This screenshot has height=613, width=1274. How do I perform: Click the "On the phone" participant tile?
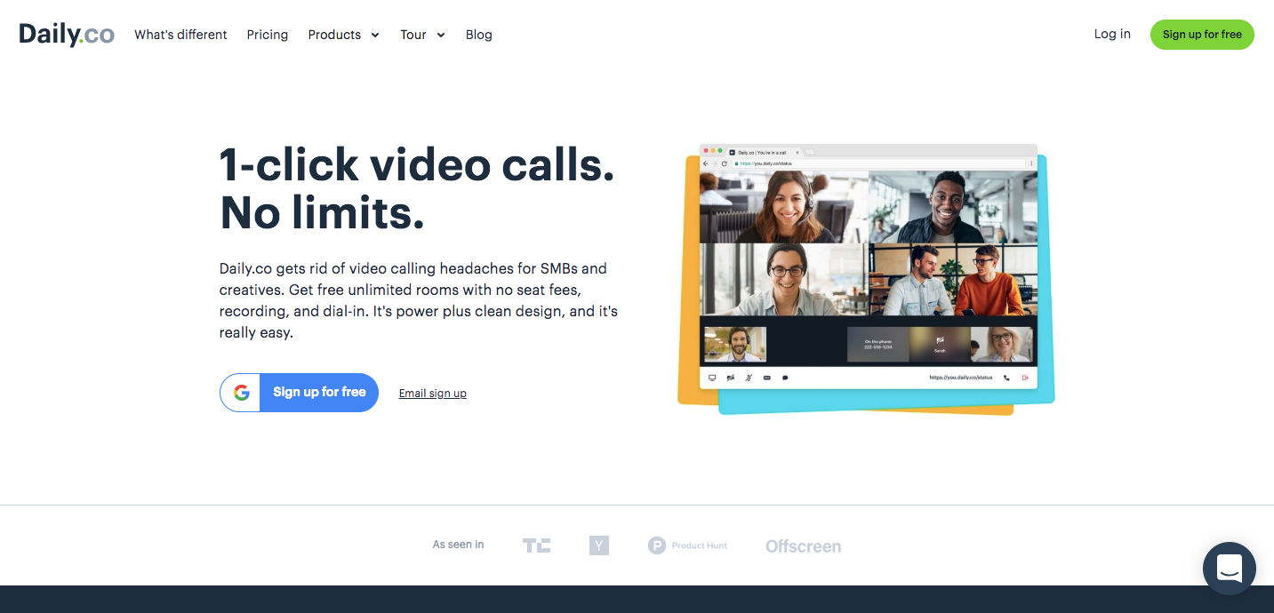click(x=877, y=345)
